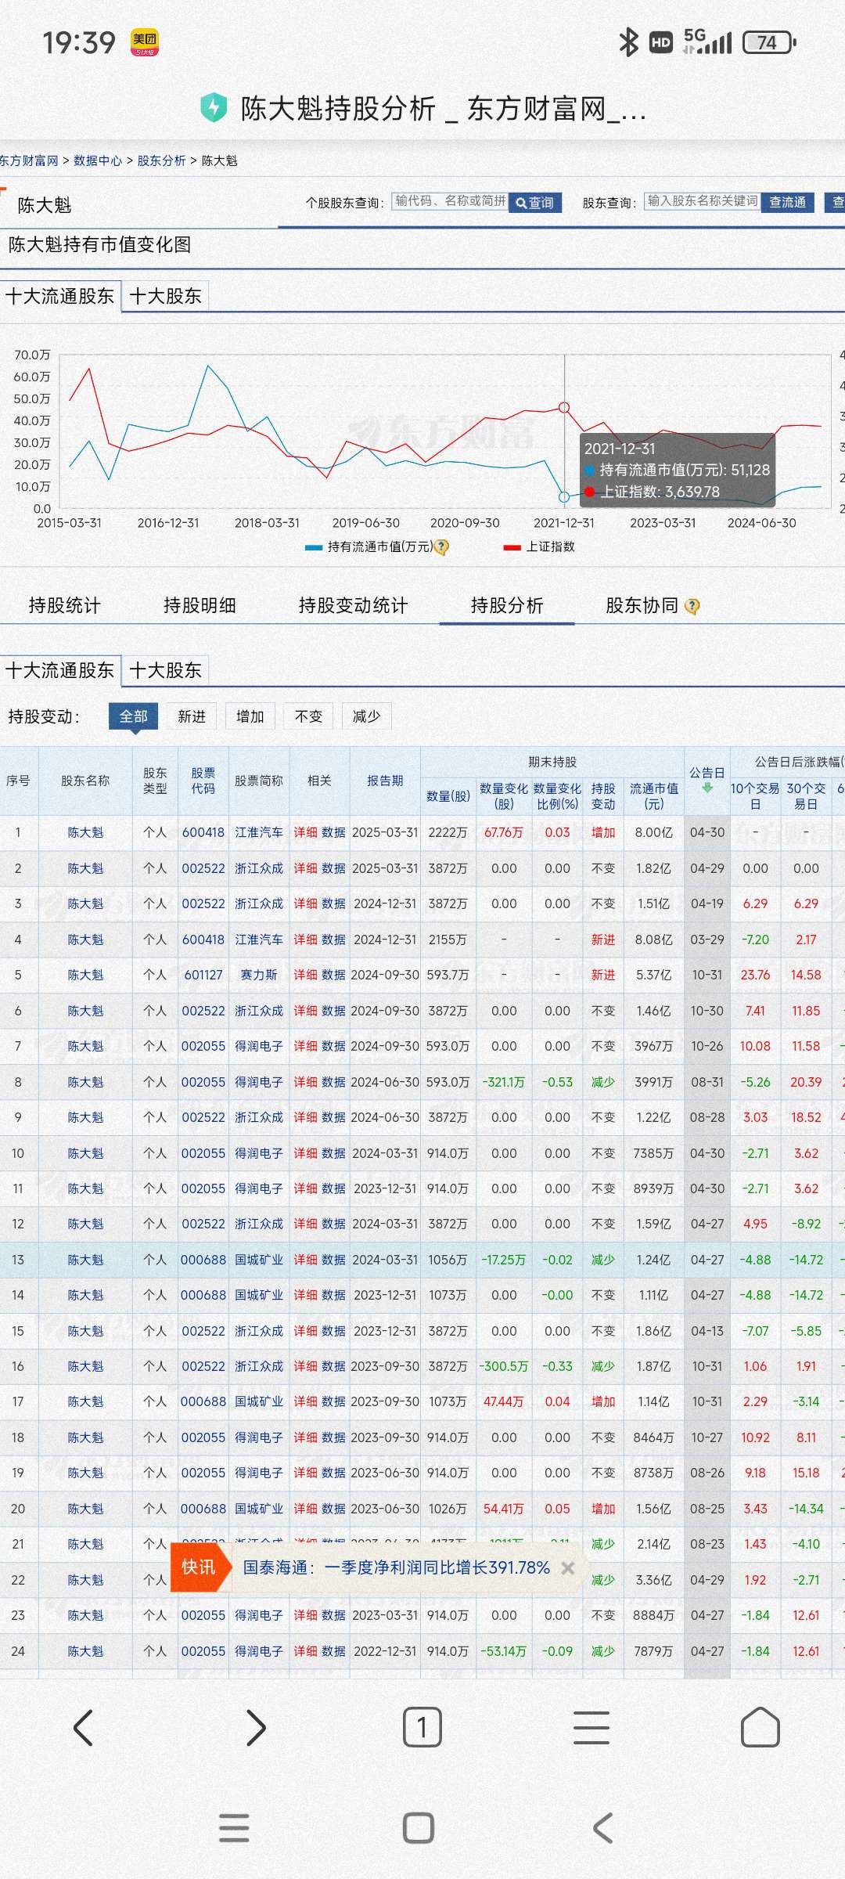
Task: Sort by 数量变化(股) column header
Action: pos(504,796)
